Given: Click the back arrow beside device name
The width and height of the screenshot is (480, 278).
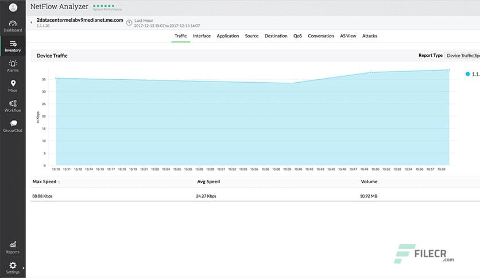Looking at the screenshot, I should point(31,22).
